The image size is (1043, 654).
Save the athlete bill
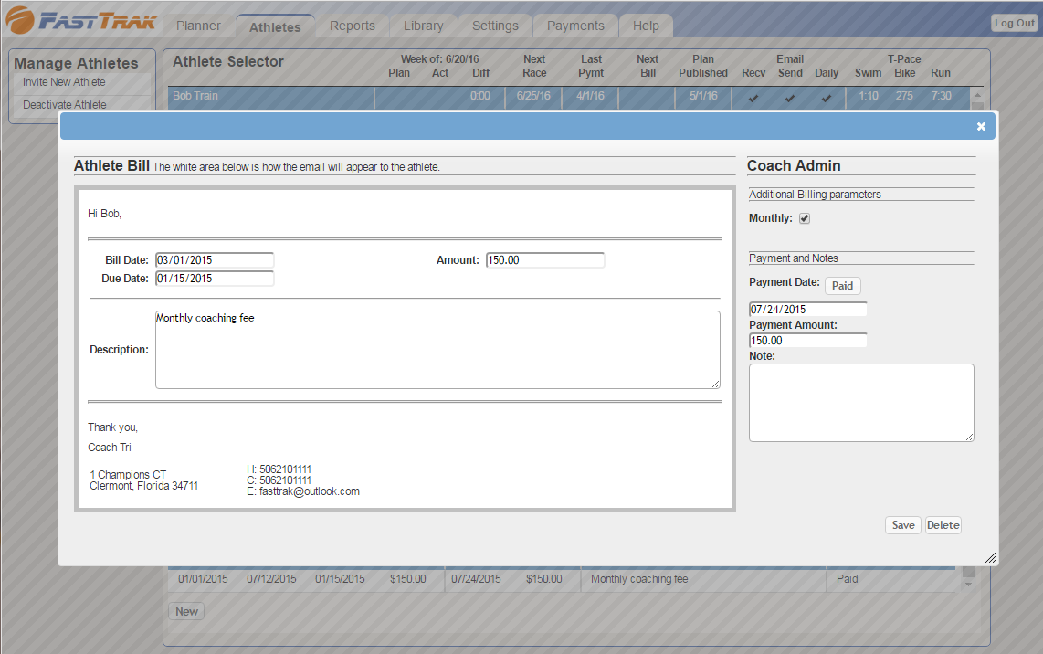(x=903, y=525)
